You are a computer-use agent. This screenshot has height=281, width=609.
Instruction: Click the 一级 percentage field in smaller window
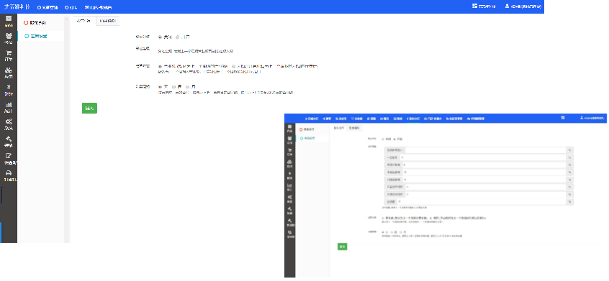(483, 157)
